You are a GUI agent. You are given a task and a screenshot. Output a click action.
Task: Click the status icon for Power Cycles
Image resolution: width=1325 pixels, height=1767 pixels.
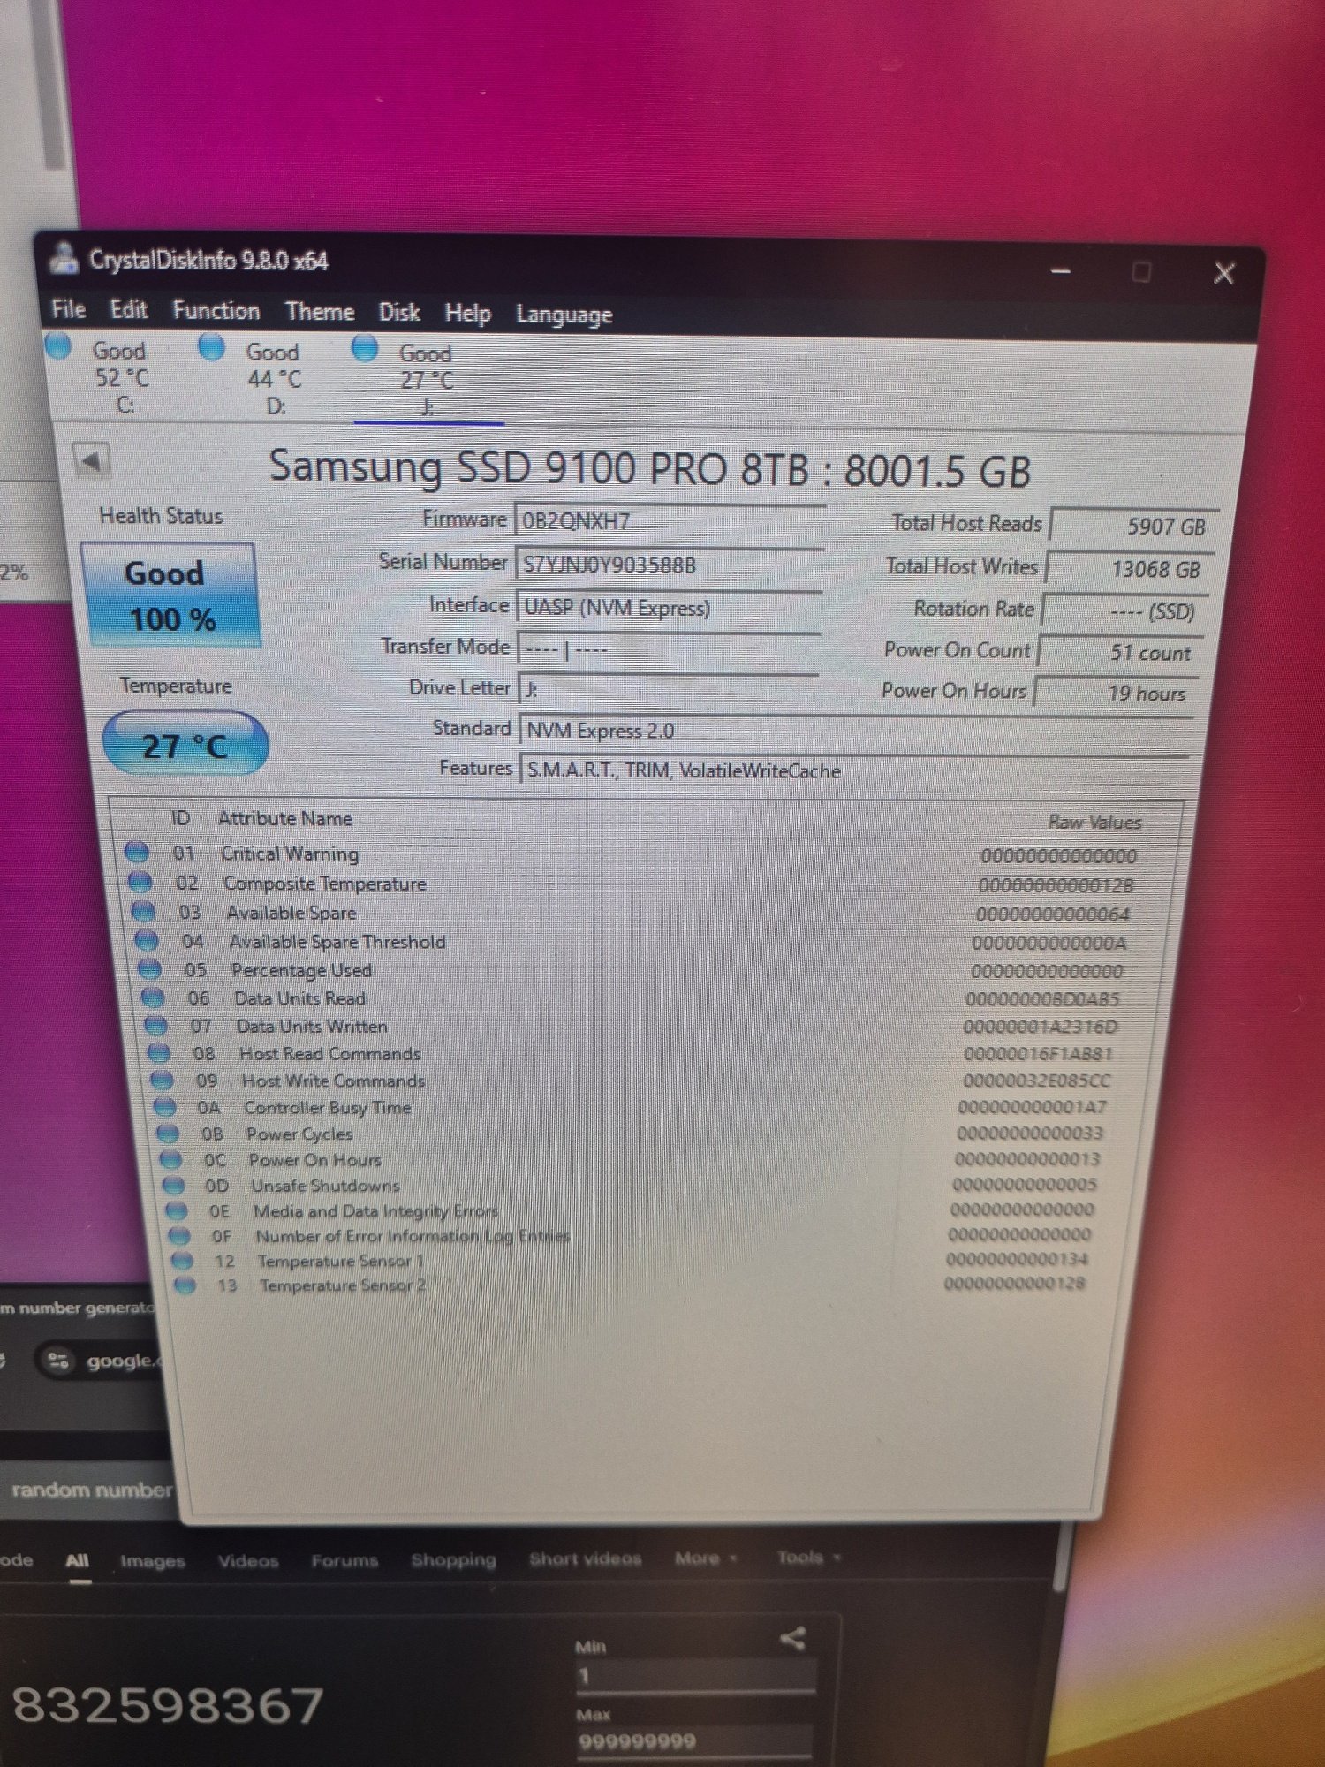click(168, 1133)
